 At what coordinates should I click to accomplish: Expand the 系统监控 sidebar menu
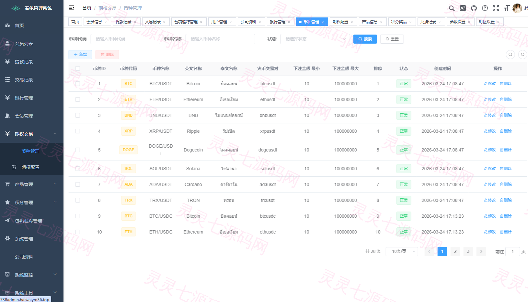click(32, 275)
